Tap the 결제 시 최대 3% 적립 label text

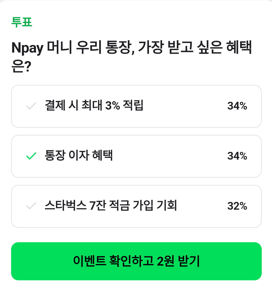pos(94,106)
